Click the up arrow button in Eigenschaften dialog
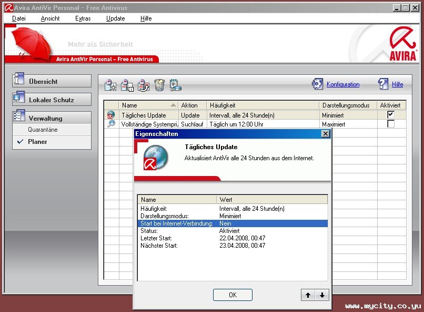 308,295
